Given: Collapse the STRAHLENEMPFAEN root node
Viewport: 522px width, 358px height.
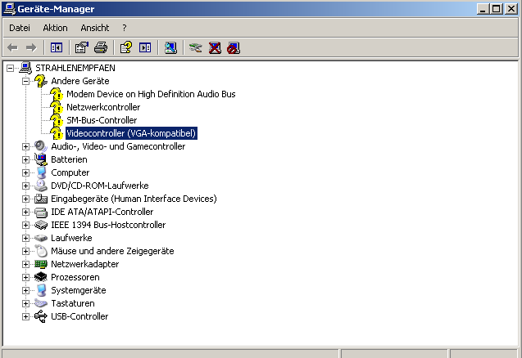Looking at the screenshot, I should click(x=11, y=68).
